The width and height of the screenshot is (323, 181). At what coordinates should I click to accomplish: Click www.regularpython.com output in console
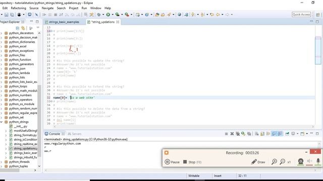tap(63, 144)
